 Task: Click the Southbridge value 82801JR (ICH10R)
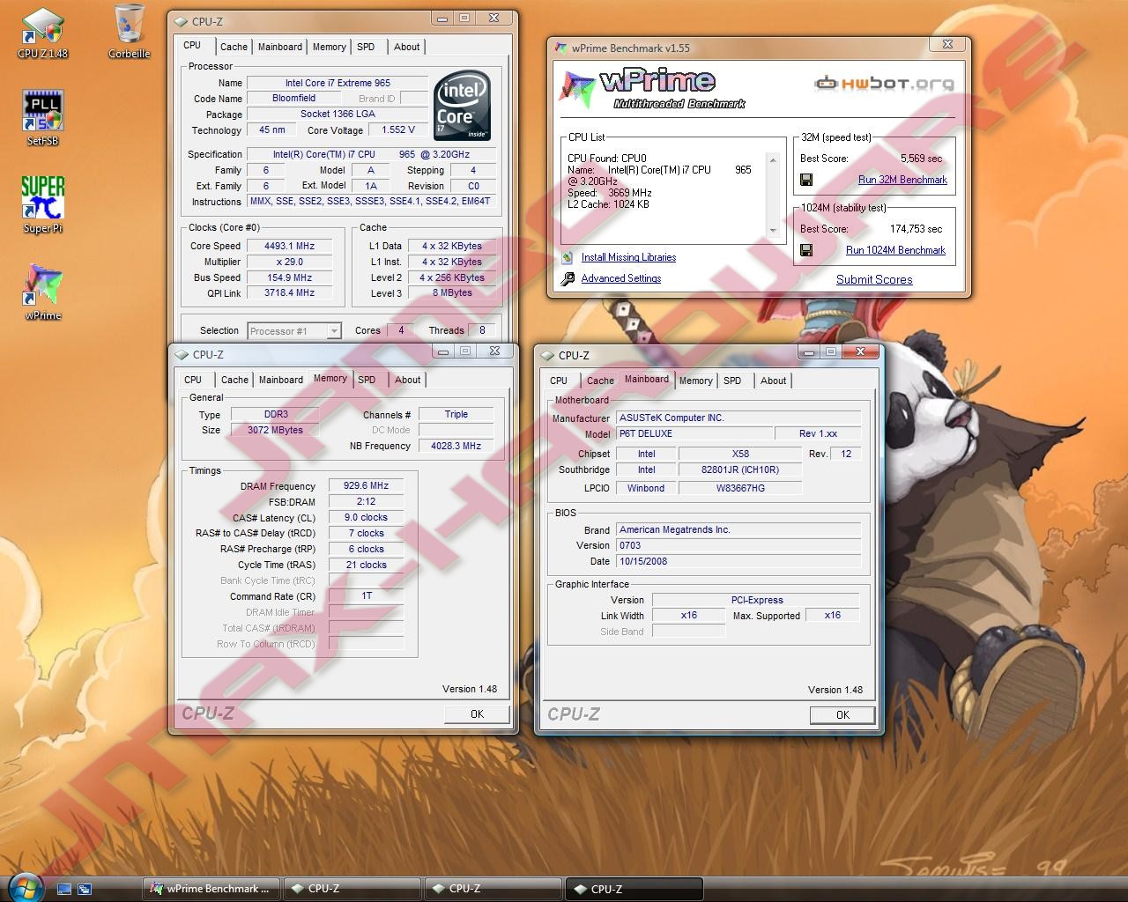tap(740, 469)
